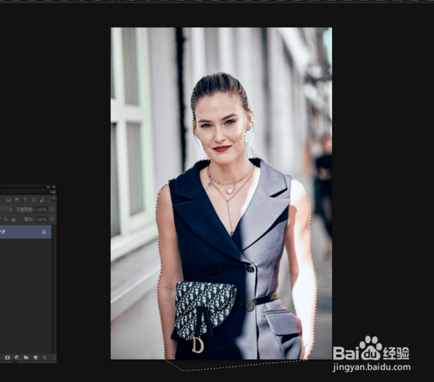The image size is (434, 382).
Task: Toggle the layer filtering switch
Action: [x=53, y=199]
